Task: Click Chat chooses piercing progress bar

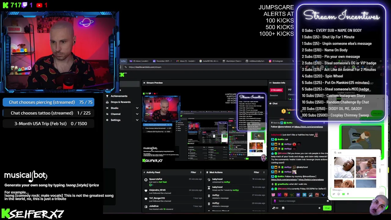Action: (49, 102)
